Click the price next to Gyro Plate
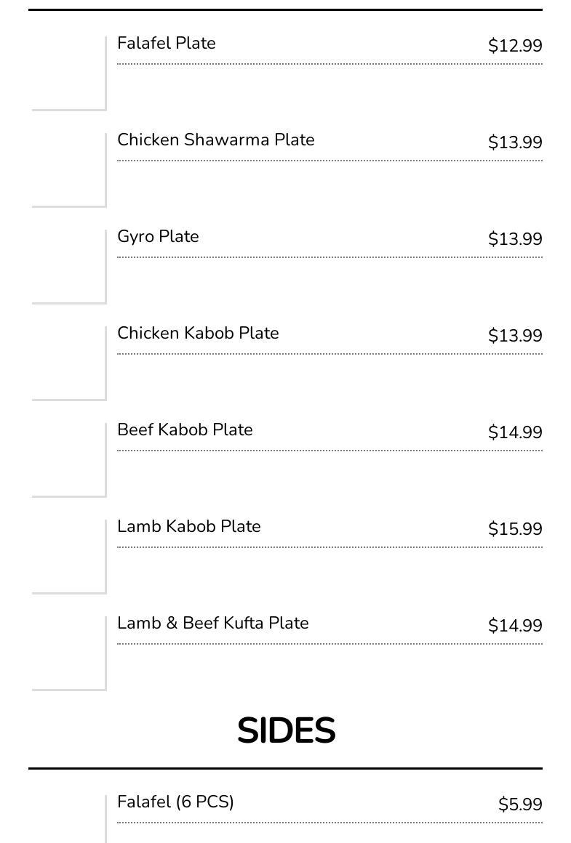The width and height of the screenshot is (571, 843). pos(515,239)
